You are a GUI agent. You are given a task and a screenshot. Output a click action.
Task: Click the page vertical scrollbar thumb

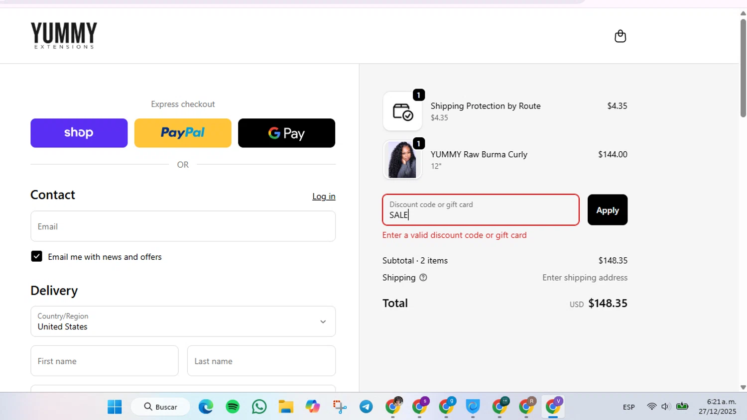(x=743, y=67)
